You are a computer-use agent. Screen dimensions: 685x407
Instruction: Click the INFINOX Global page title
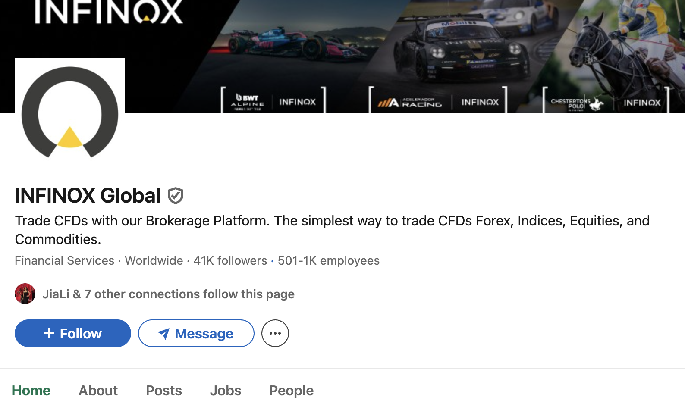88,196
